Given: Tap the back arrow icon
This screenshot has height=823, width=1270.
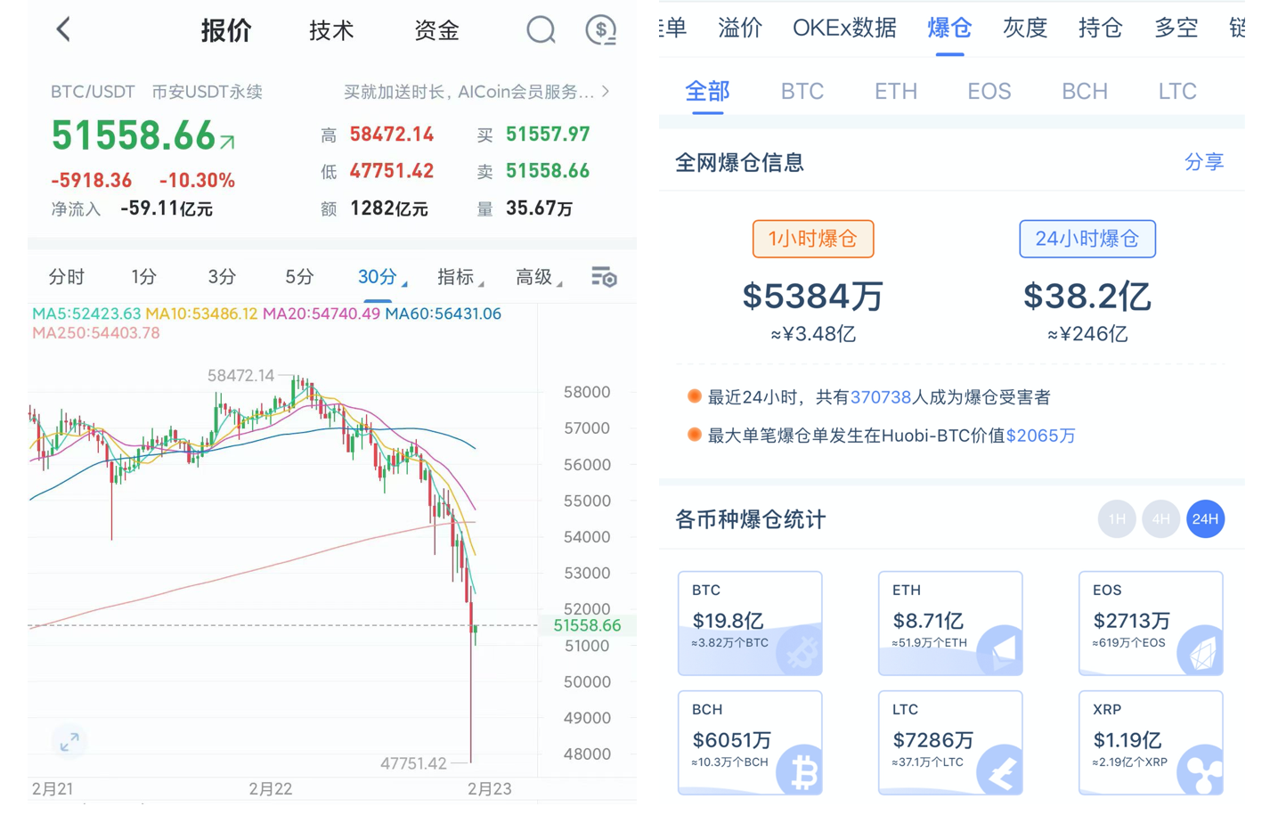Looking at the screenshot, I should click(x=63, y=29).
